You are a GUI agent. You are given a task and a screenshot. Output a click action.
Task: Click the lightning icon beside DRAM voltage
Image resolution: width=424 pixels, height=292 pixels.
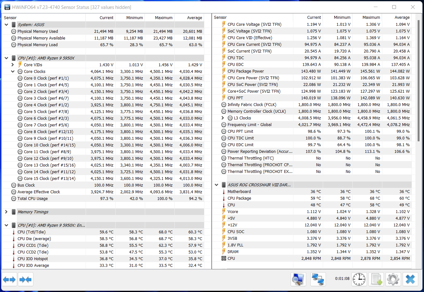click(224, 252)
